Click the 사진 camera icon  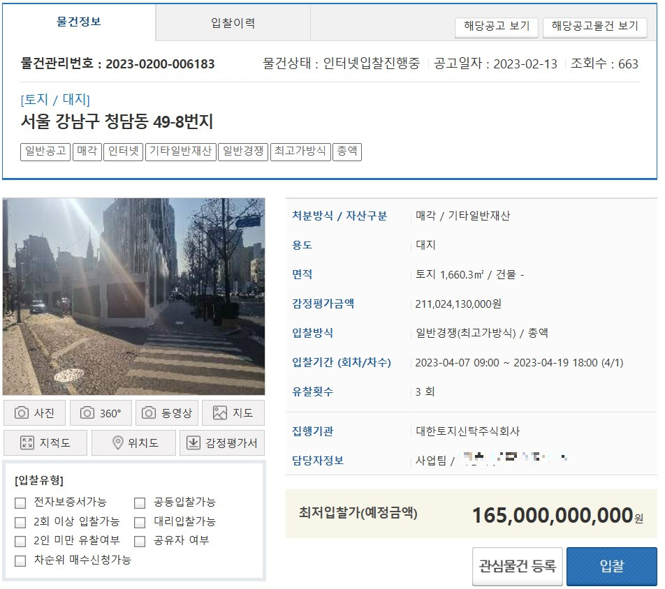(x=22, y=412)
